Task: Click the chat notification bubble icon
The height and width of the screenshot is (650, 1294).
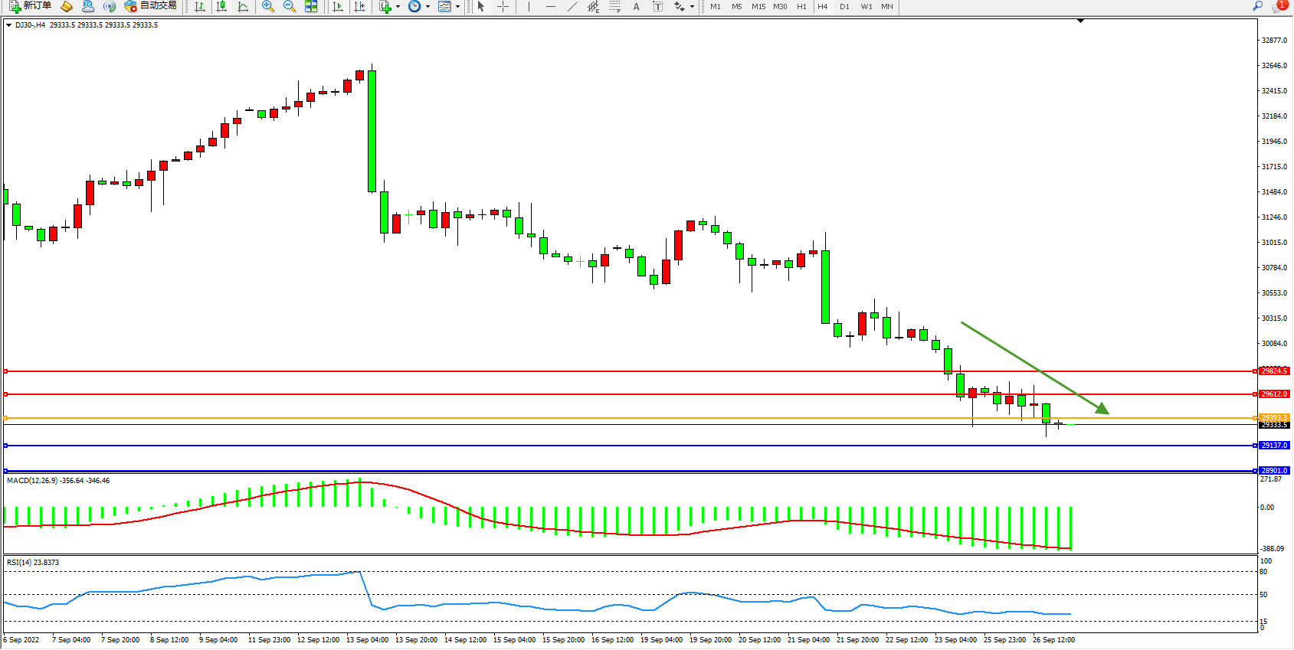Action: (x=1278, y=6)
